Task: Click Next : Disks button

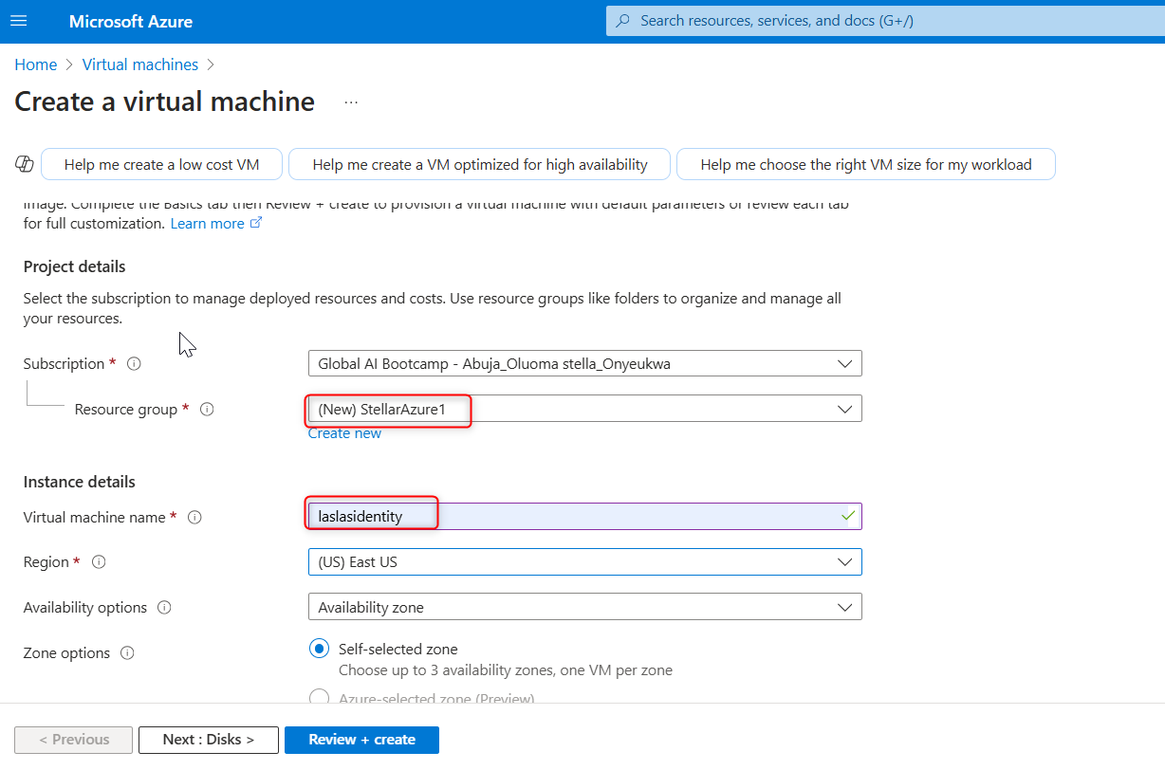Action: click(209, 740)
